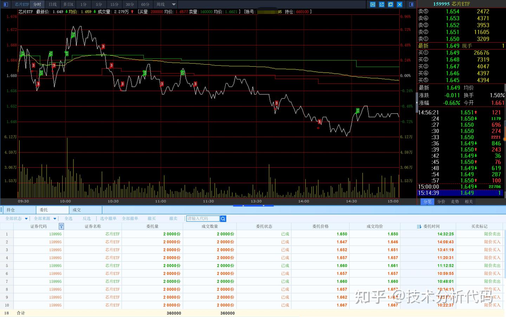Click the 卖⑤ ask price 1.654
506x317 pixels.
(x=453, y=12)
